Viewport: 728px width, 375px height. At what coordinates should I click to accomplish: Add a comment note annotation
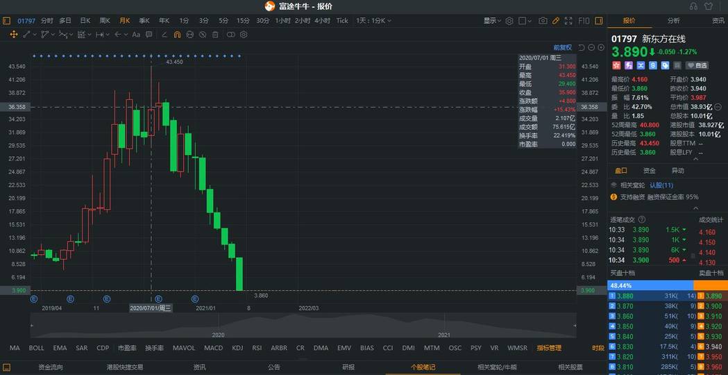[149, 35]
